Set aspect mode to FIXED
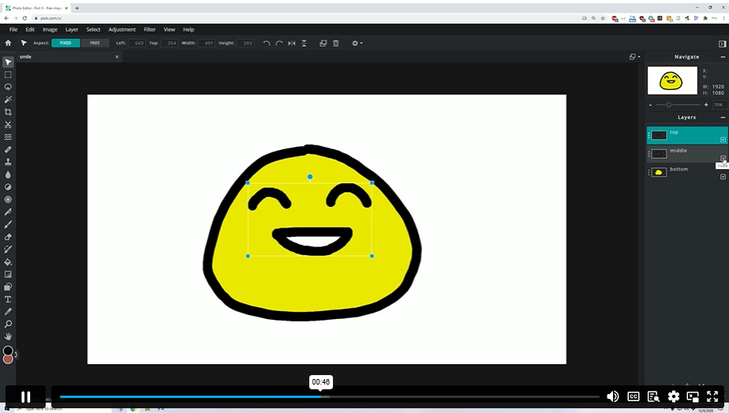 [65, 43]
